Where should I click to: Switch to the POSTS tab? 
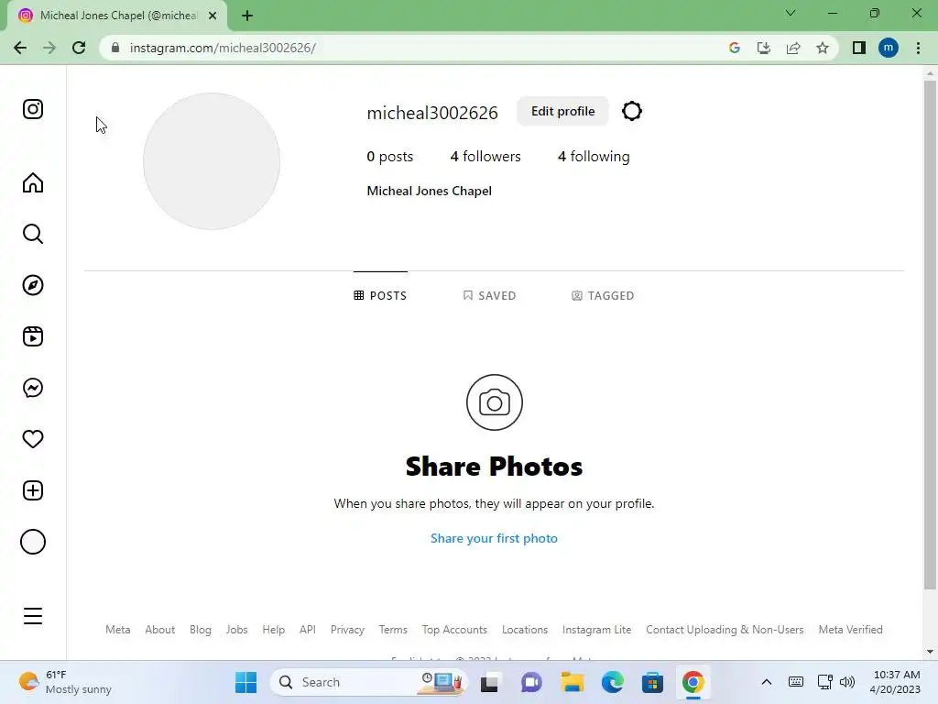(380, 296)
